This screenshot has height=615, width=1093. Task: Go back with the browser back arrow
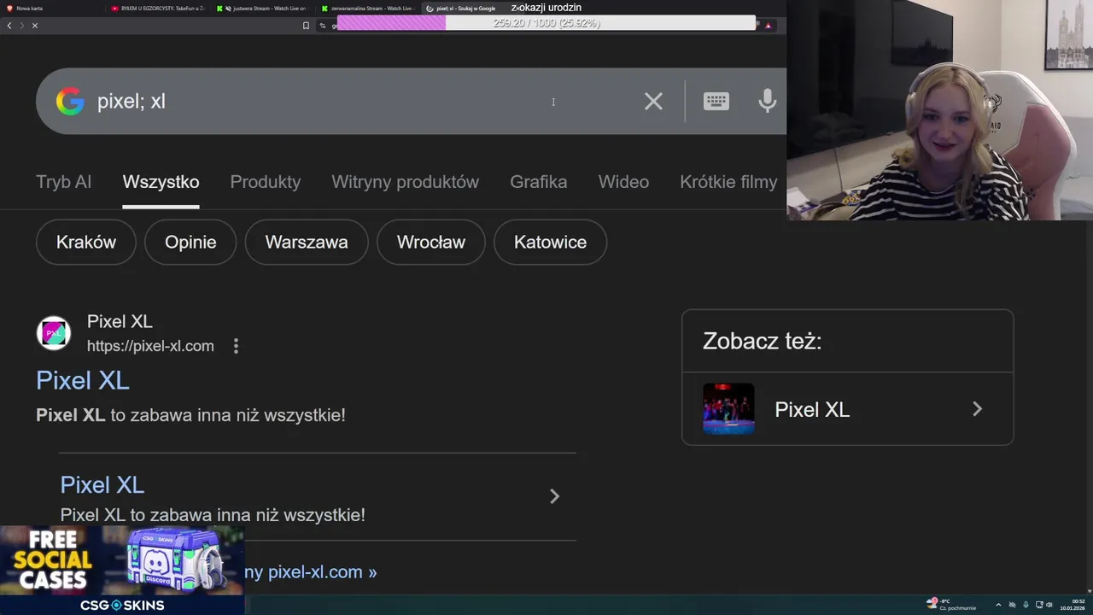point(9,26)
